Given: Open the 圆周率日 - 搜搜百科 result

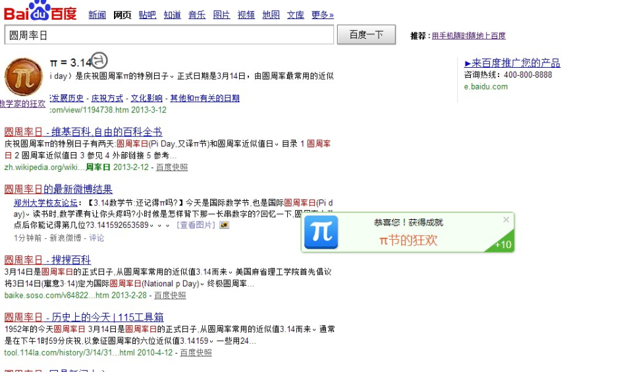Looking at the screenshot, I should tap(47, 260).
